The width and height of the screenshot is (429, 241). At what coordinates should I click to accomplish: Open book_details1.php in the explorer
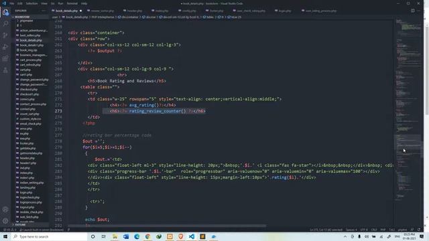(x=32, y=45)
